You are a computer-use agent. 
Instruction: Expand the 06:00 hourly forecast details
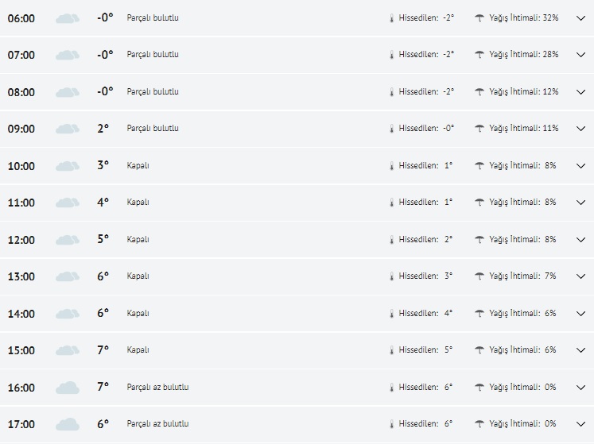[580, 17]
